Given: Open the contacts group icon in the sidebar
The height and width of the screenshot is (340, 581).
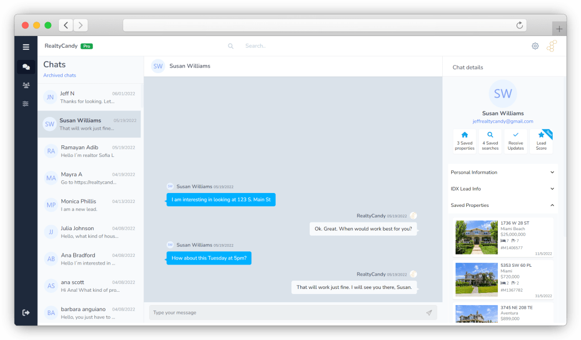Looking at the screenshot, I should 26,85.
